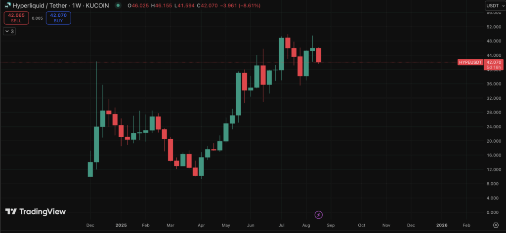This screenshot has width=506, height=233.
Task: Click the 2026 time axis label
Action: point(442,225)
